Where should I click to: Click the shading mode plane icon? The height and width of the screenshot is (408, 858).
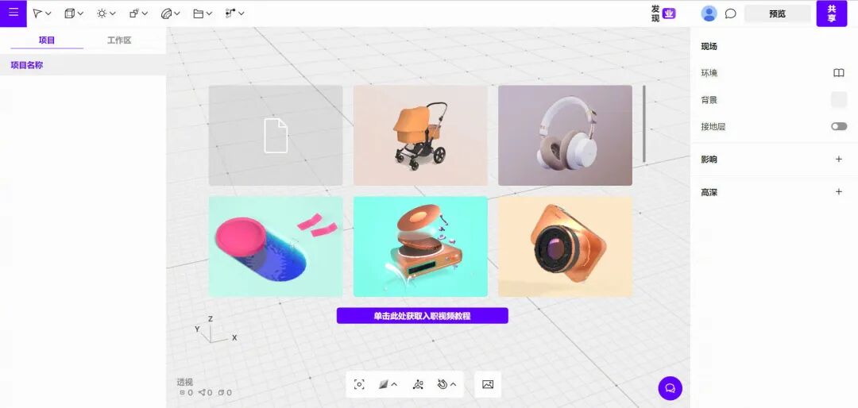384,384
